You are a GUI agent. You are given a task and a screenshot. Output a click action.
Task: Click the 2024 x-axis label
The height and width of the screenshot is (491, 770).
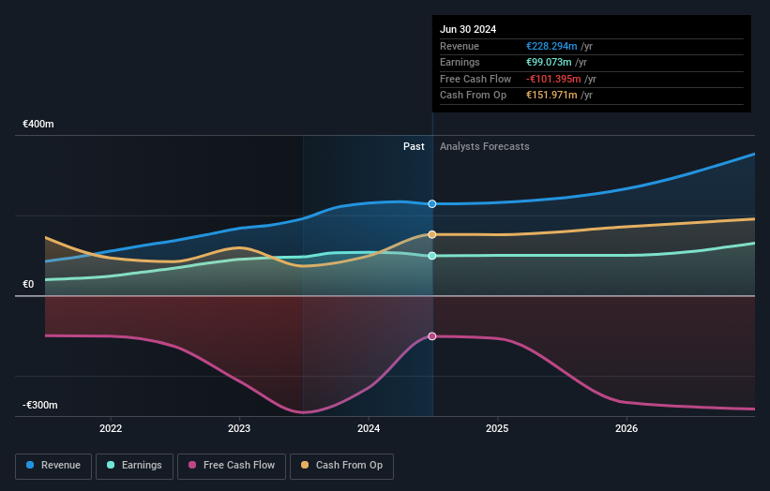point(369,428)
